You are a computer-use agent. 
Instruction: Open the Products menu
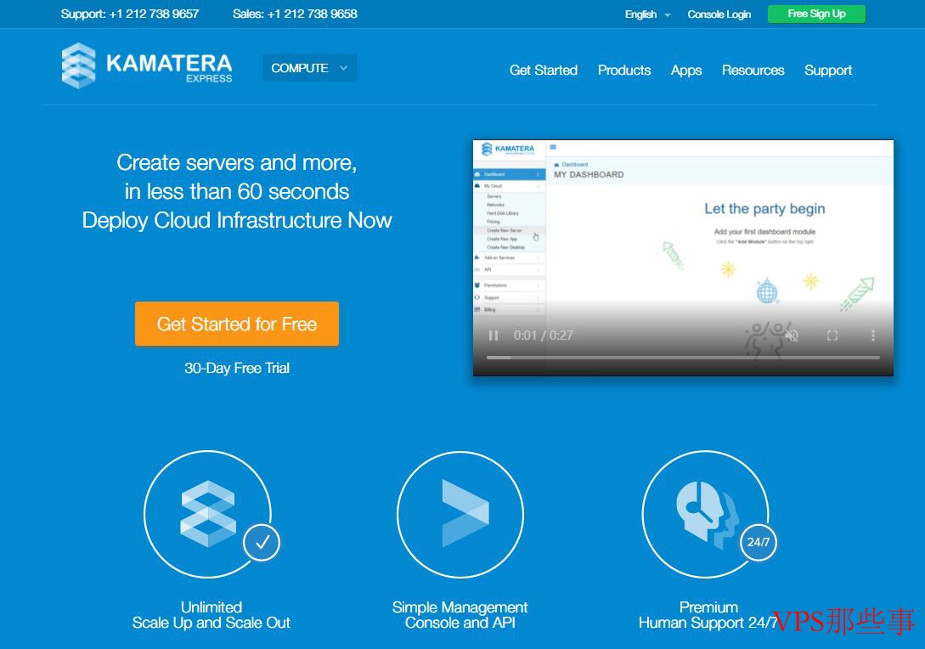624,71
